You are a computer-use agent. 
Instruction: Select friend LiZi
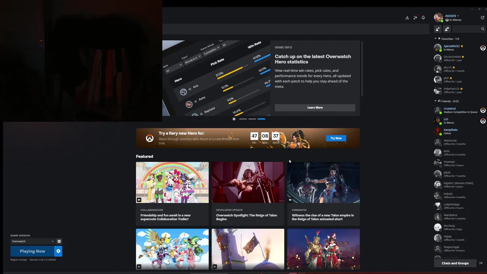coord(460,121)
